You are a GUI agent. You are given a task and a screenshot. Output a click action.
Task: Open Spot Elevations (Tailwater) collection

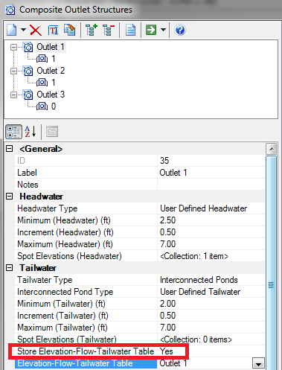[x=211, y=339]
